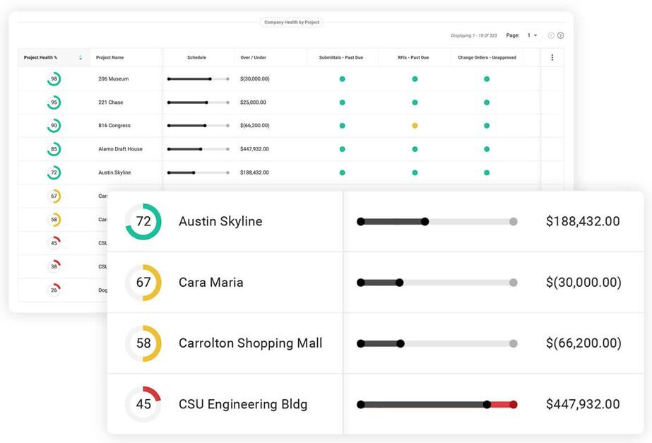This screenshot has width=652, height=443.
Task: Open the table overflow options menu
Action: (x=552, y=57)
